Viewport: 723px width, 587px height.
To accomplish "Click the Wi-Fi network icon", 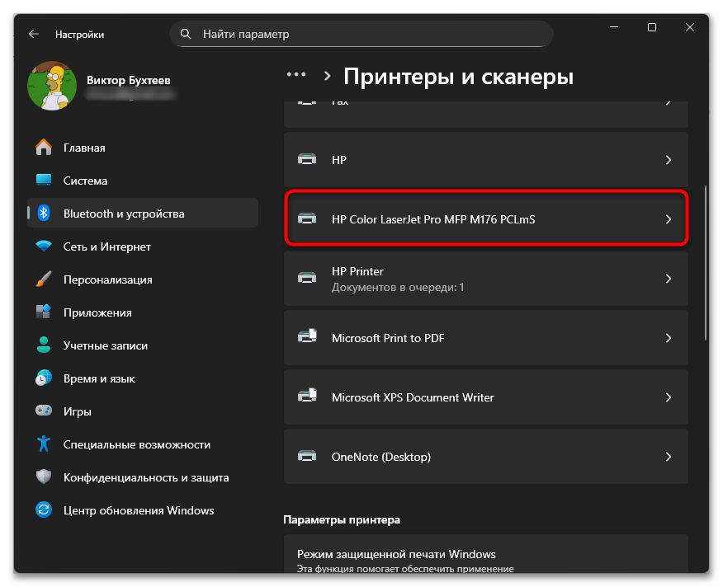I will pos(44,246).
